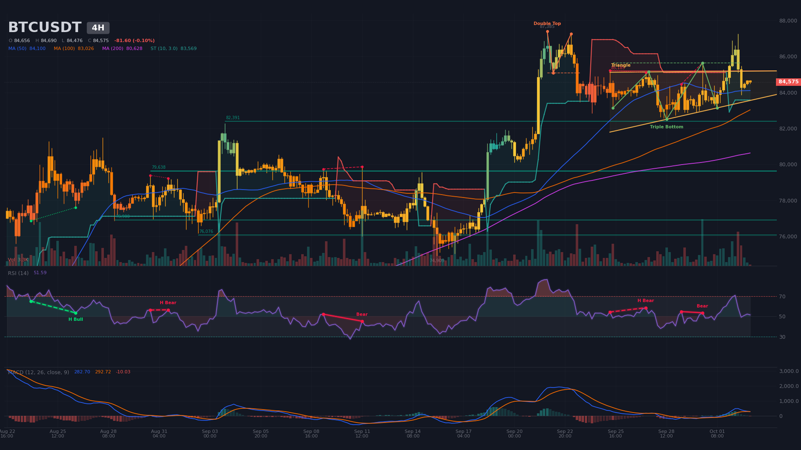Viewport: 801px width, 450px height.
Task: Click the Aug 25 12:00 time axis label
Action: (x=58, y=433)
